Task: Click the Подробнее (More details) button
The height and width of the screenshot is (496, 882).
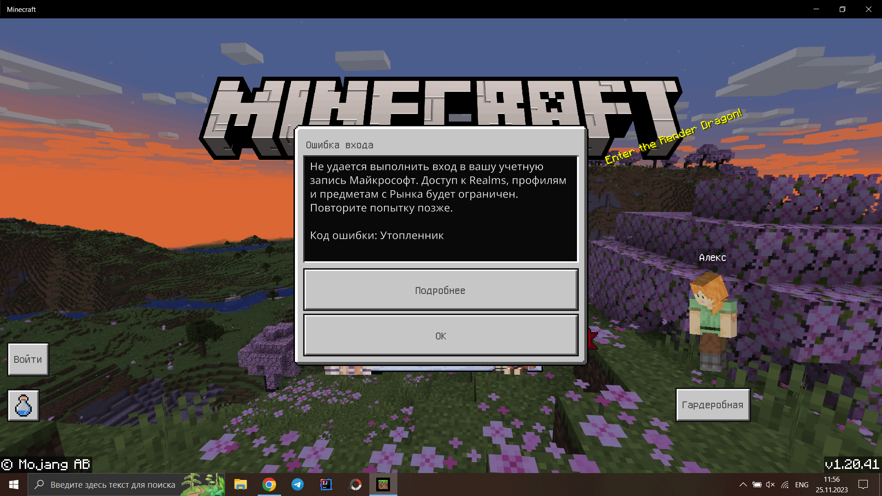Action: 441,290
